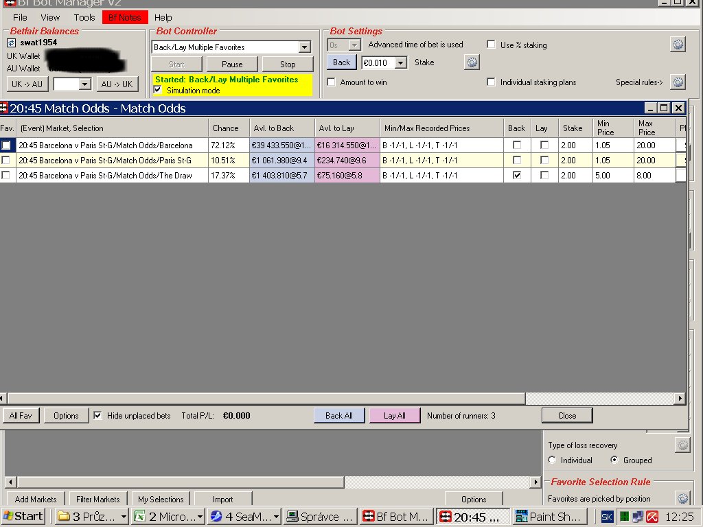
Task: Click the refresh icon beside swat1954
Action: [12, 43]
